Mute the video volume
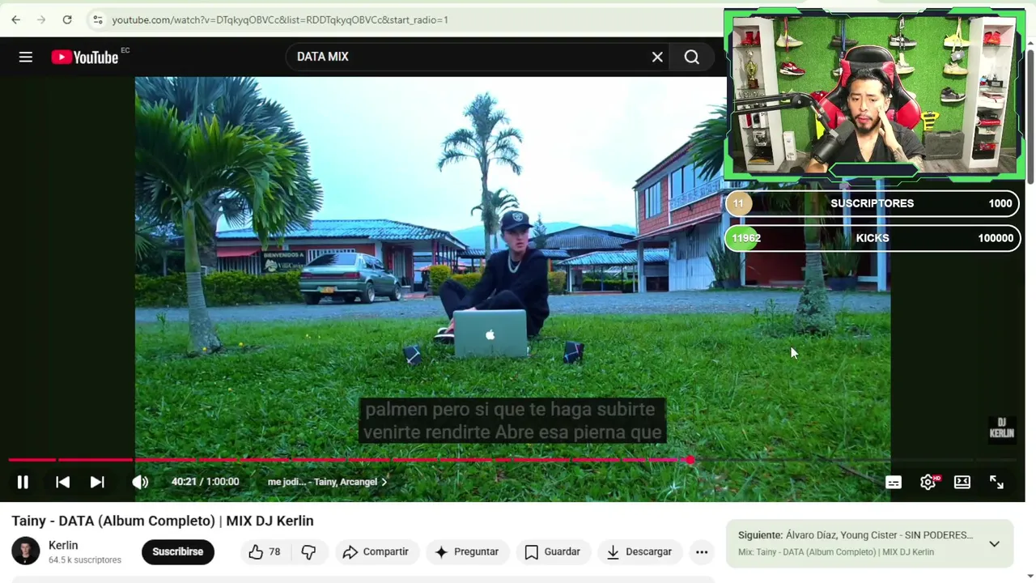The image size is (1036, 583). click(x=140, y=482)
